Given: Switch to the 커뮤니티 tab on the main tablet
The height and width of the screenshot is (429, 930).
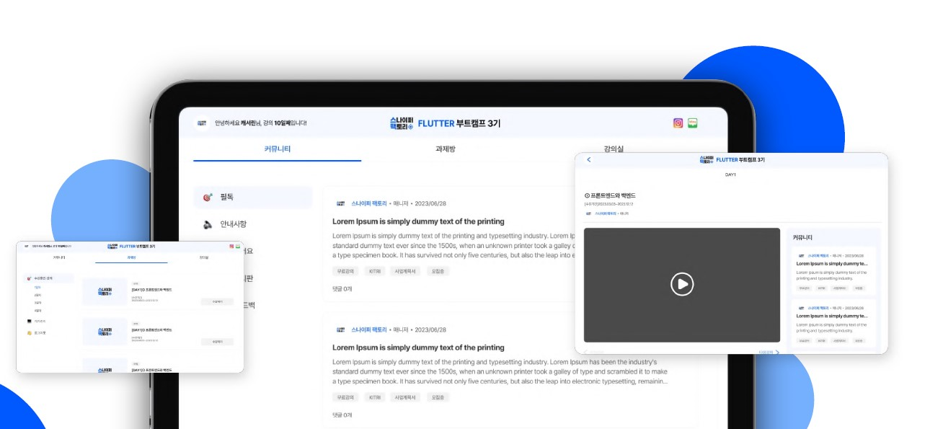Looking at the screenshot, I should click(x=278, y=149).
